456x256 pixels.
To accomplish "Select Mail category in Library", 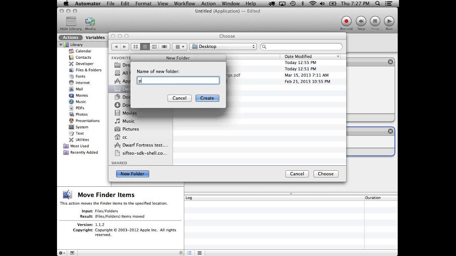I will (x=79, y=89).
